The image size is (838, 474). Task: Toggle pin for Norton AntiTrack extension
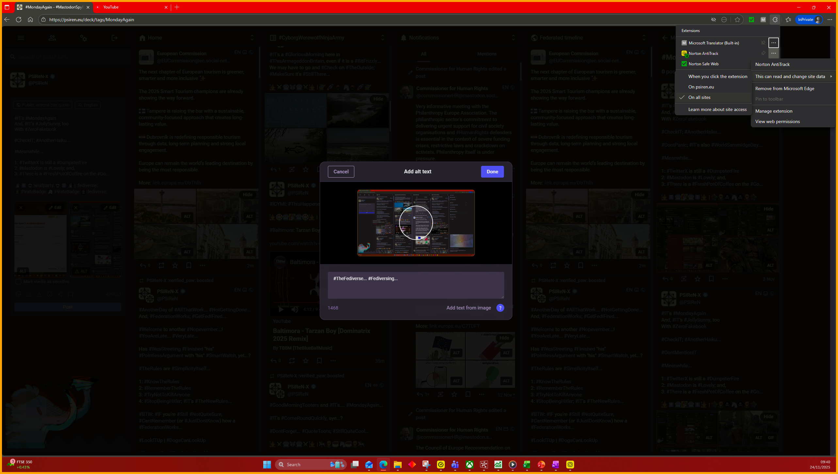pos(763,53)
